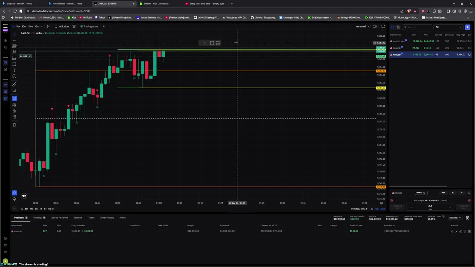Edit the XAUUSD position with pencil icon
Image resolution: width=475 pixels, height=267 pixels.
pyautogui.click(x=456, y=231)
